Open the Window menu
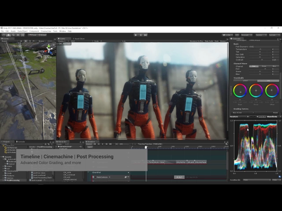The width and height of the screenshot is (282, 211). [x=63, y=31]
